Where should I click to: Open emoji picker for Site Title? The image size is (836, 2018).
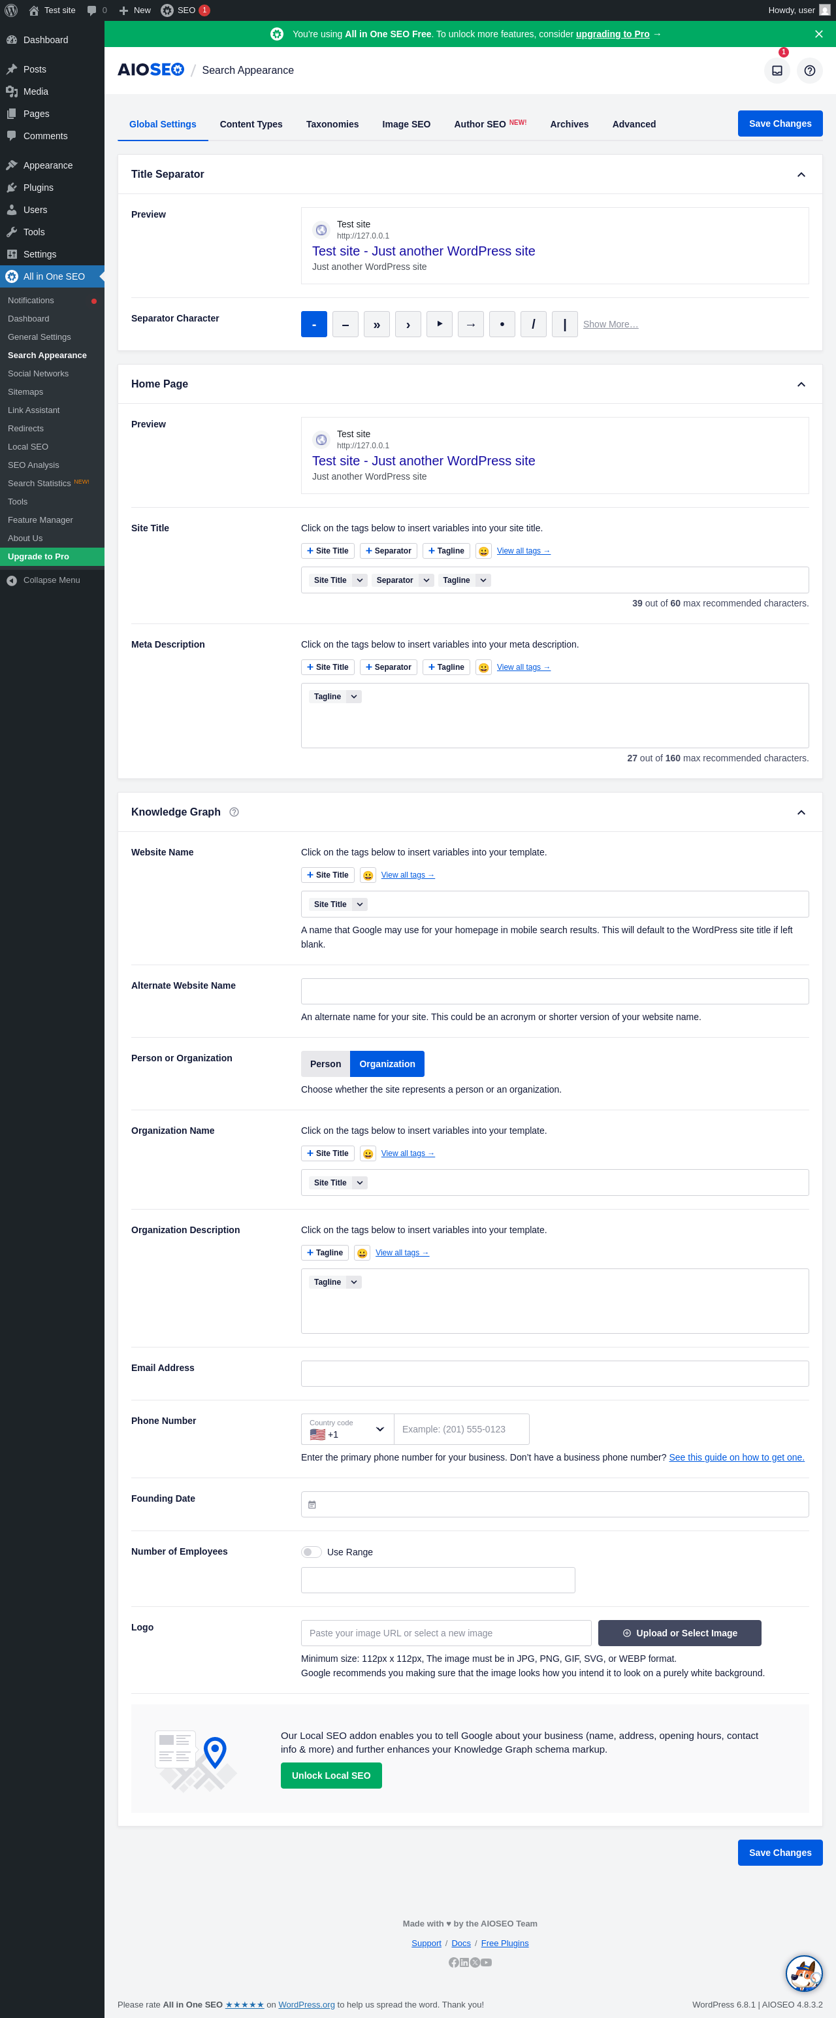484,552
